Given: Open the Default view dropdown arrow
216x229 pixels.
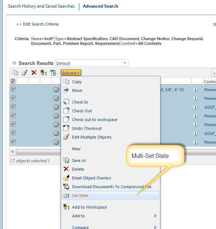Looking at the screenshot, I should 125,63.
